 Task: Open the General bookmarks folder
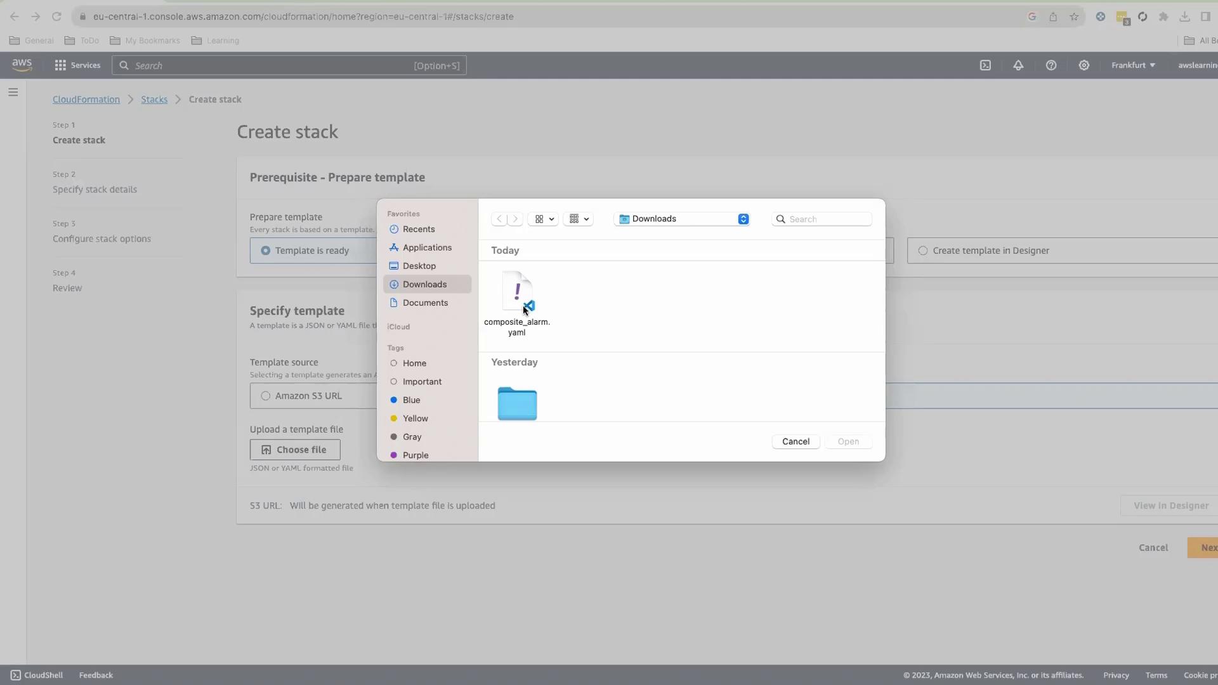(32, 41)
